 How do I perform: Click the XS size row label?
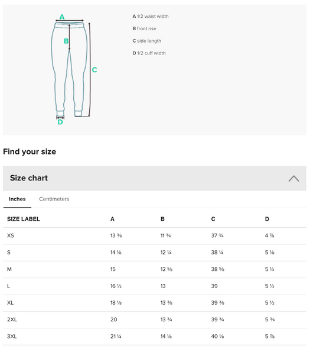coord(11,235)
